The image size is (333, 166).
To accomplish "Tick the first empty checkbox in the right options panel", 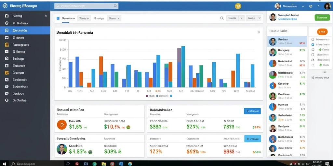I will [313, 54].
